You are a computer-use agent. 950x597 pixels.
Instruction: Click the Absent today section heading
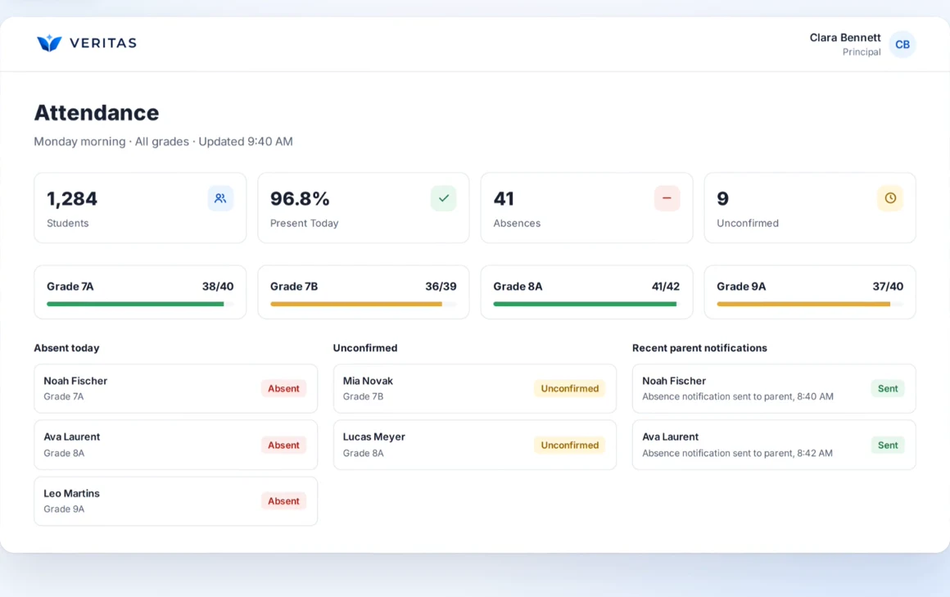[x=66, y=348]
